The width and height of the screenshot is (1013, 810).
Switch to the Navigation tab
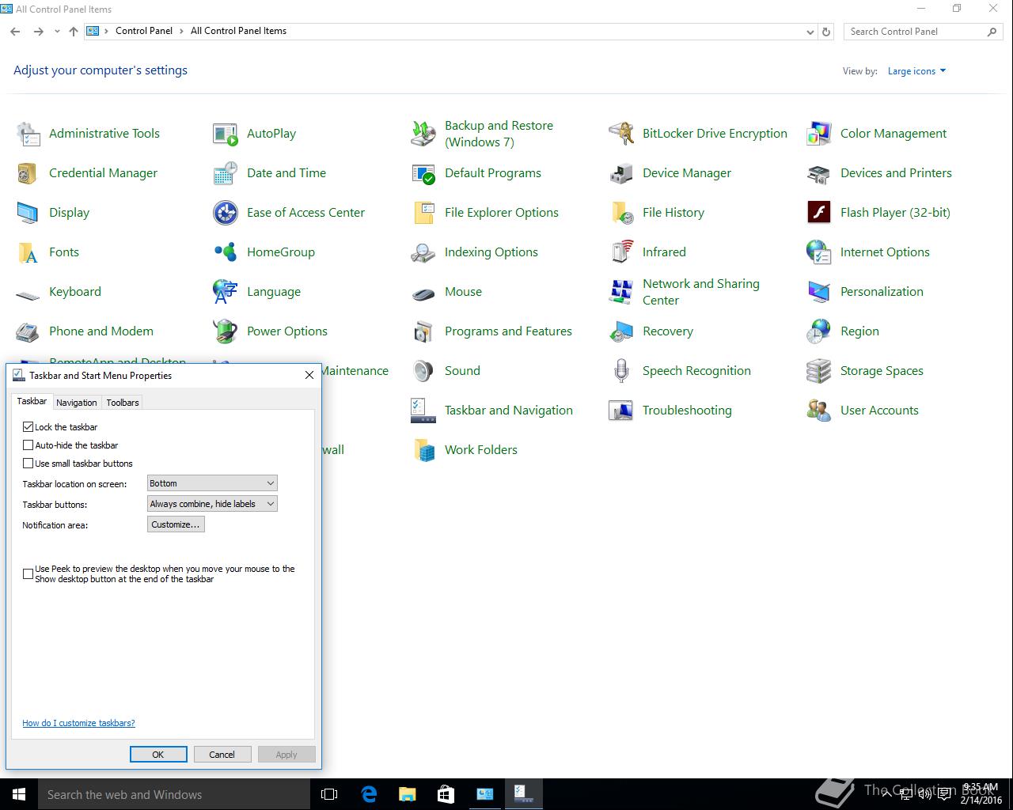coord(77,403)
